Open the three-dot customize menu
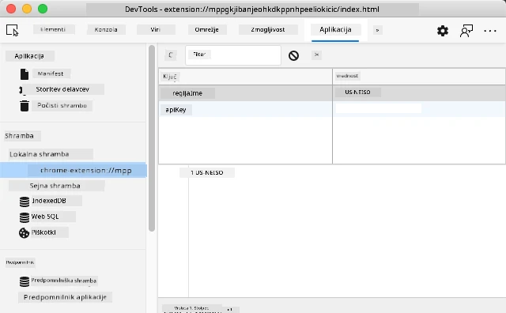This screenshot has height=313, width=506. [490, 31]
